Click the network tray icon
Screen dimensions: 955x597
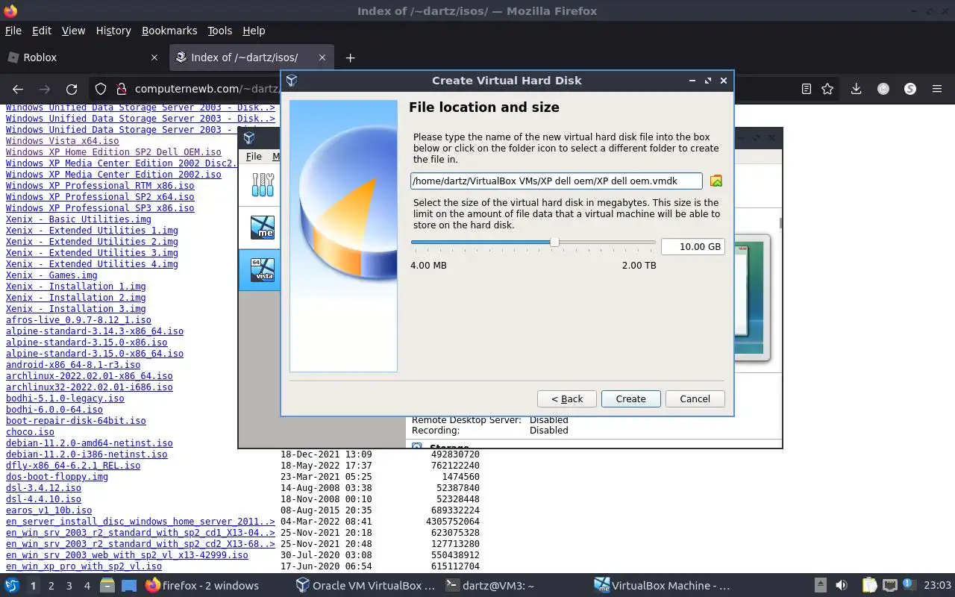point(890,586)
